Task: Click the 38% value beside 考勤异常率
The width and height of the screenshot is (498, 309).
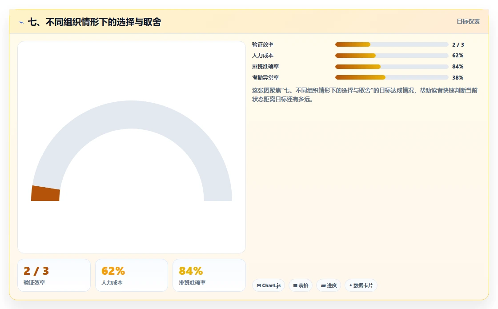Action: pyautogui.click(x=458, y=77)
